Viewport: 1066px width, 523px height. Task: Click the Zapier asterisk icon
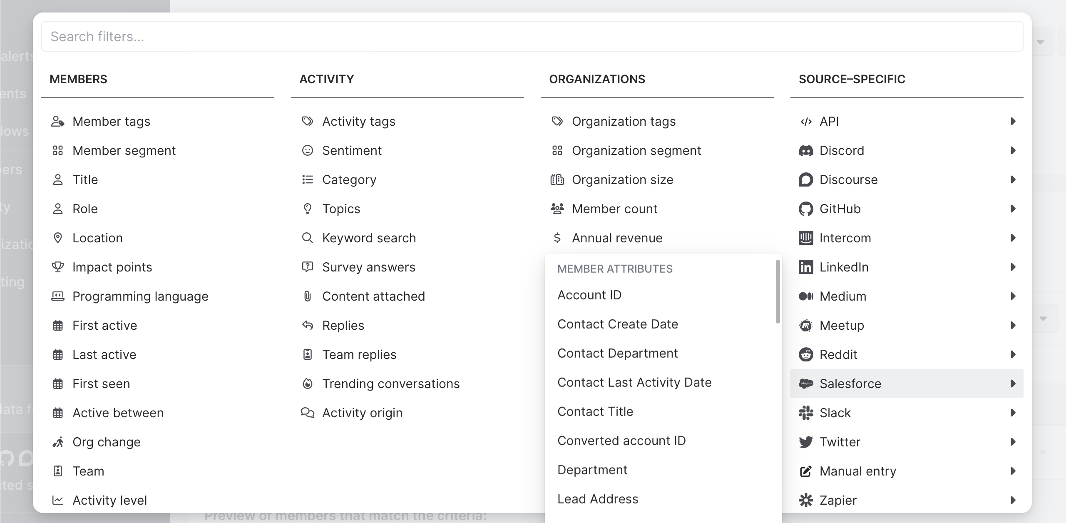point(806,500)
